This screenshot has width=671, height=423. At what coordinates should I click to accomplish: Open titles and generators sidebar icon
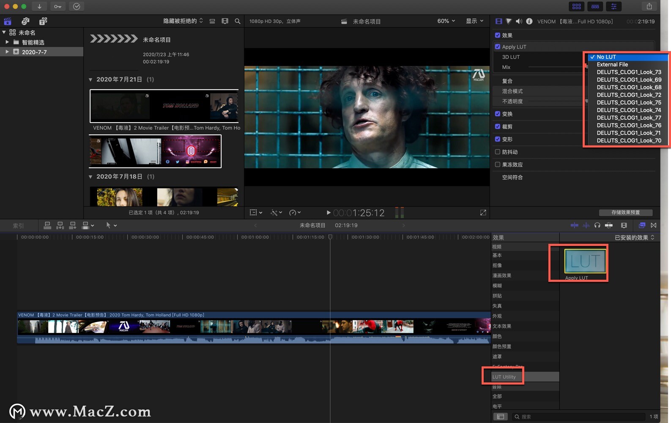coord(43,21)
